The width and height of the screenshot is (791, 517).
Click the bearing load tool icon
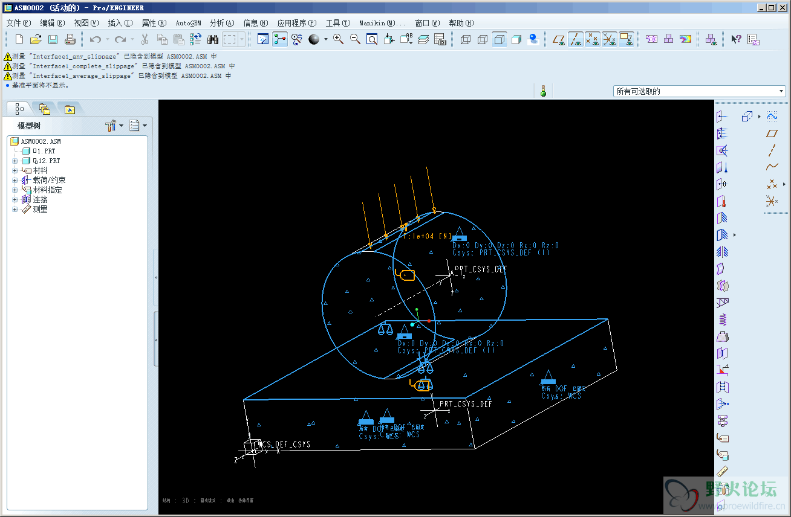click(x=722, y=150)
